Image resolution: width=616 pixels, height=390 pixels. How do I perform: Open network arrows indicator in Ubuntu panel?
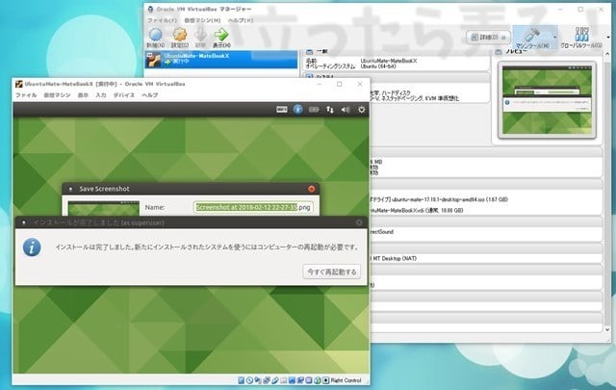point(329,110)
